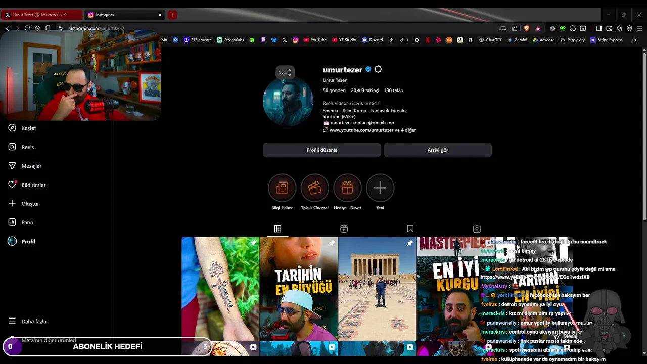Click the Brave Shields lion icon
Screen dimensions: 647x364
tap(527, 28)
